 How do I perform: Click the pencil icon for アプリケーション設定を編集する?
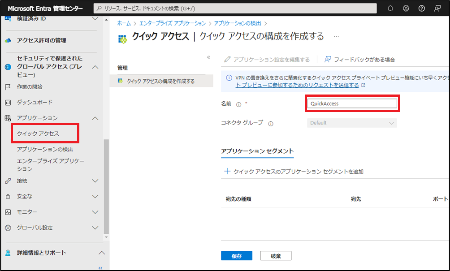point(227,60)
